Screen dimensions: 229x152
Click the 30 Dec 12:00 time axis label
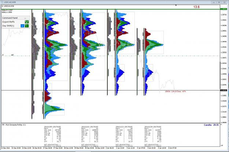pos(100,148)
